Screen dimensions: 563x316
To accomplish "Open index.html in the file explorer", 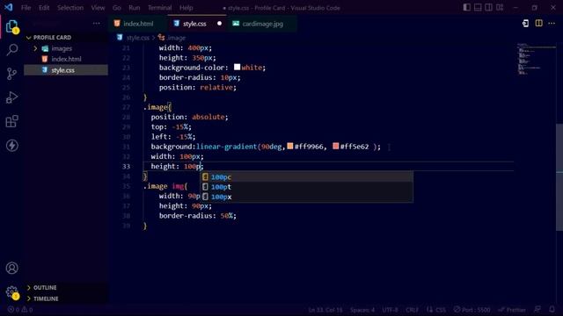I will (x=66, y=59).
